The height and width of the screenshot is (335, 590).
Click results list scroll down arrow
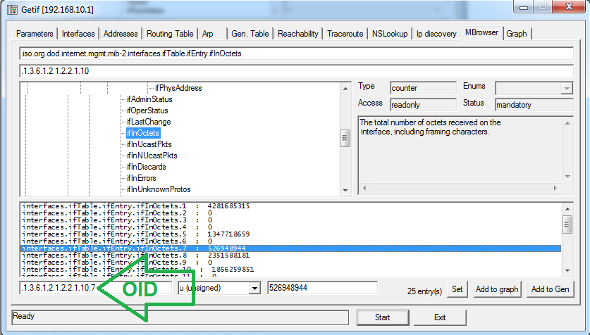click(x=567, y=271)
